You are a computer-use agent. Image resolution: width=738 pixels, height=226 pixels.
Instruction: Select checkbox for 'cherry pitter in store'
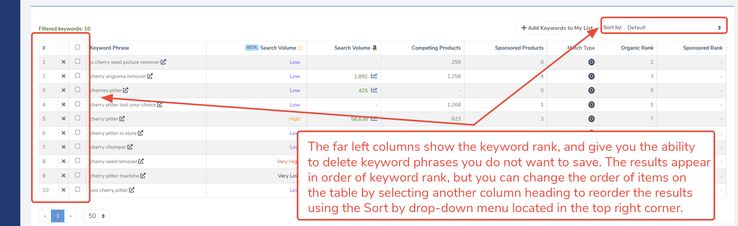[x=78, y=132]
